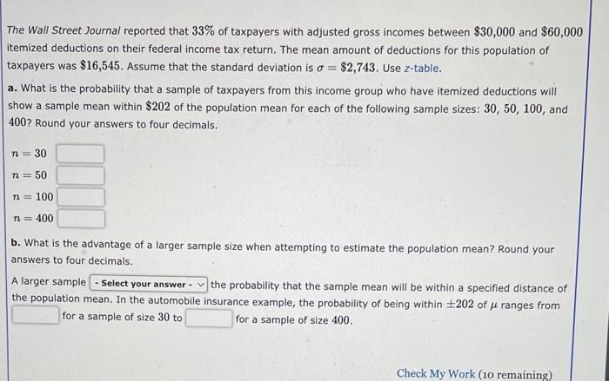The height and width of the screenshot is (381, 609).
Task: Click the "z-table" text
Action: 422,67
